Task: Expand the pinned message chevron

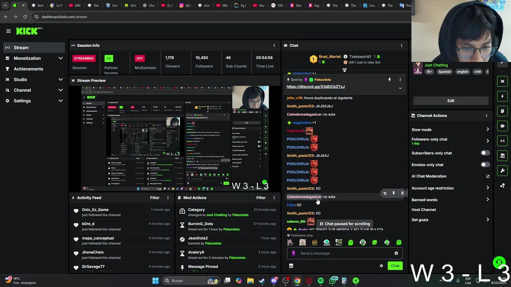Action: coord(400,88)
